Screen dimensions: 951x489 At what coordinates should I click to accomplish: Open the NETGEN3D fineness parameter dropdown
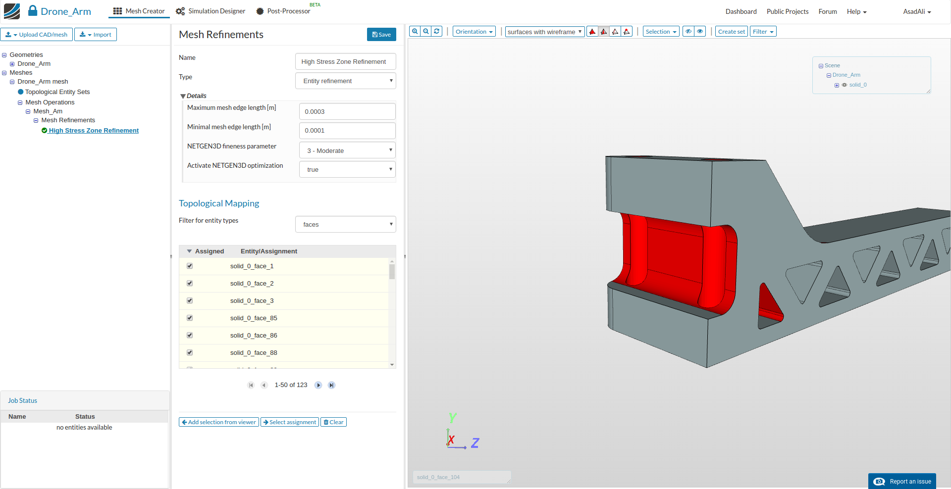click(347, 150)
